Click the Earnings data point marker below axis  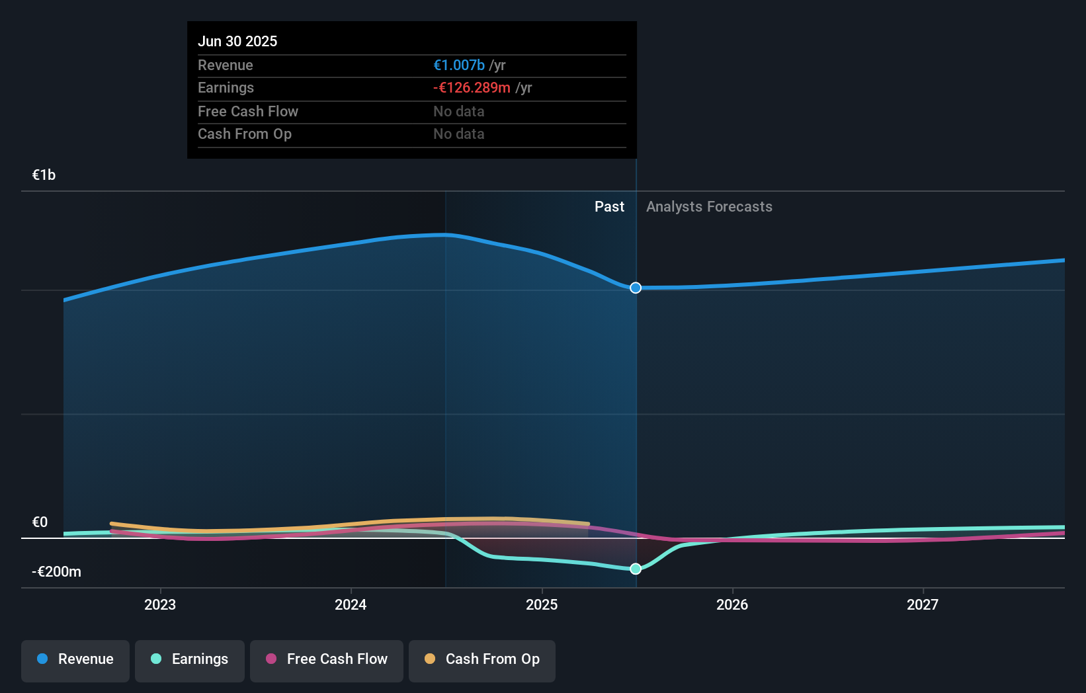coord(635,569)
